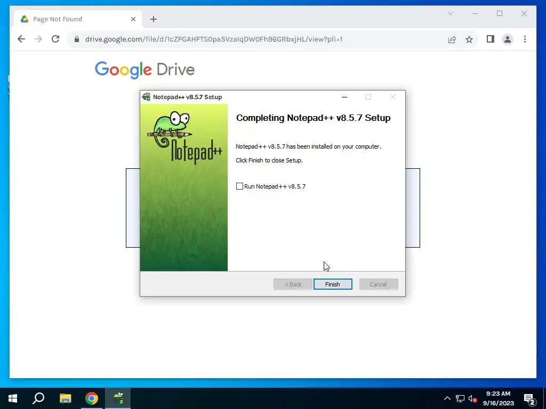This screenshot has height=409, width=546.
Task: Bookmark this tab with star icon
Action: [x=469, y=39]
